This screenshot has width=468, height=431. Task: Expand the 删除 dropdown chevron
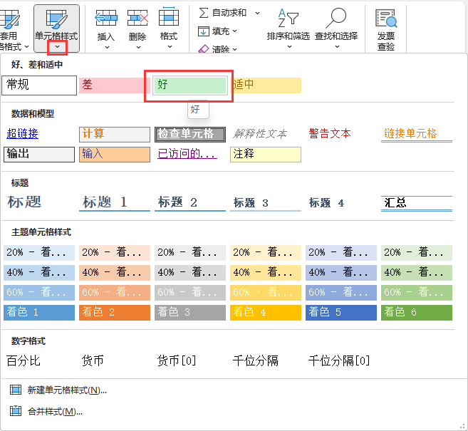(138, 47)
